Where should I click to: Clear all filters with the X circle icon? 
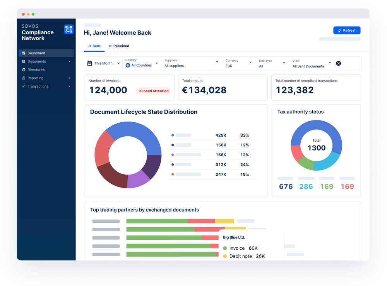[338, 63]
